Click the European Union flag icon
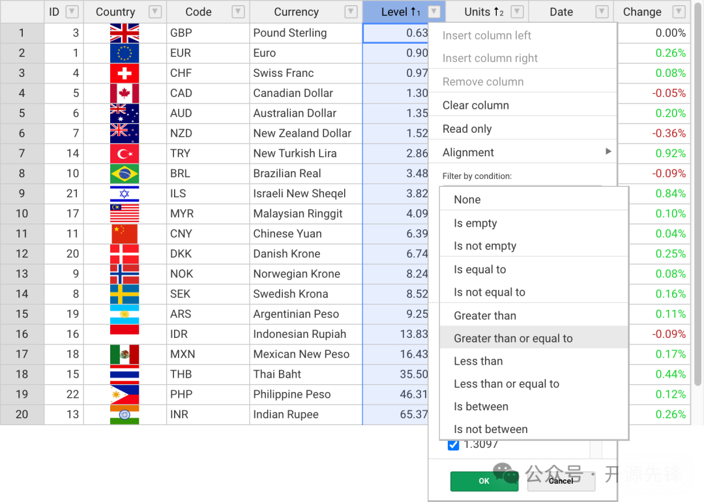The height and width of the screenshot is (502, 704). click(125, 53)
